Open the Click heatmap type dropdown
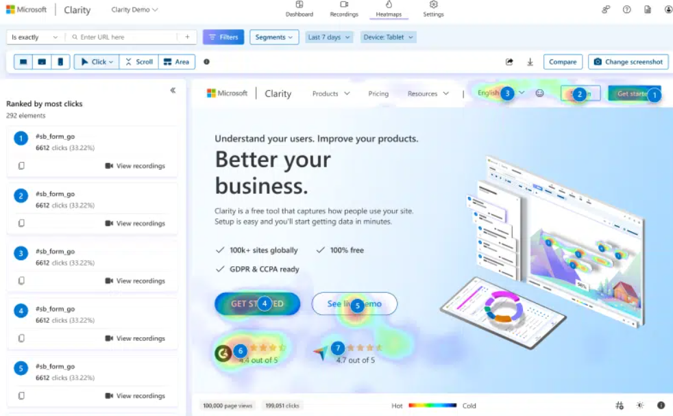The height and width of the screenshot is (416, 673). [x=97, y=62]
